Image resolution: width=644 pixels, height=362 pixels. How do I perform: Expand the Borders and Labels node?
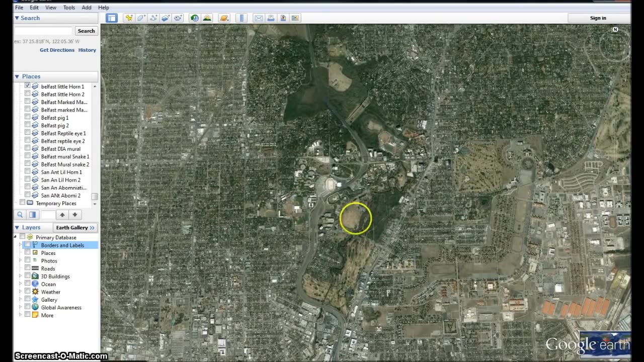(x=21, y=245)
